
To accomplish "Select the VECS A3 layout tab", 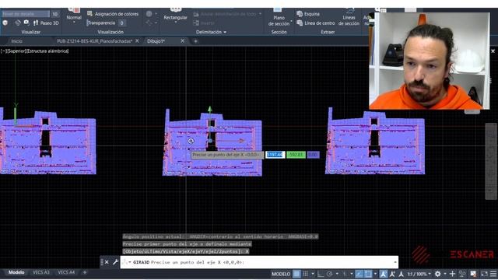I will [41, 272].
